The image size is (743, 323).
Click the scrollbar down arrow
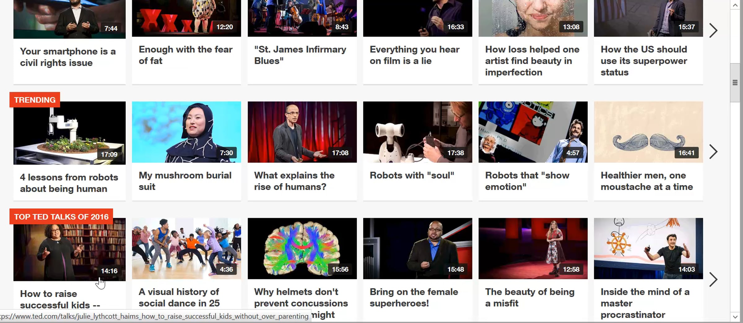point(735,317)
